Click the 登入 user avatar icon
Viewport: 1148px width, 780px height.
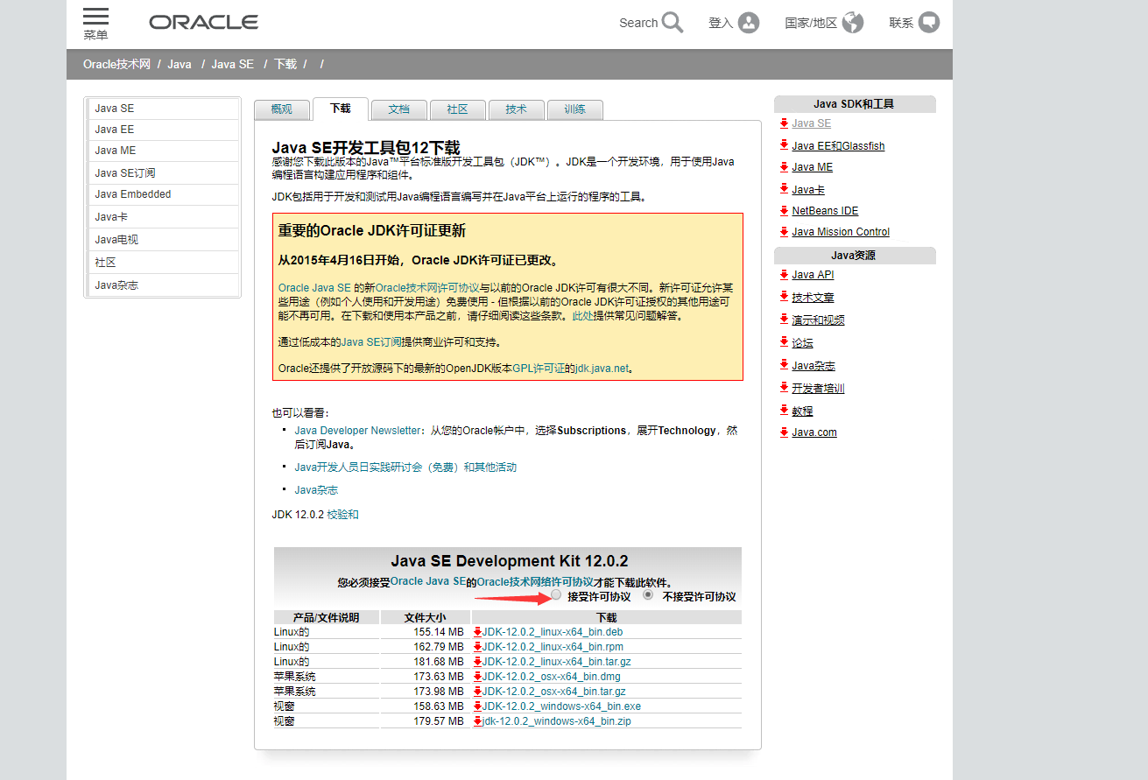pos(749,23)
